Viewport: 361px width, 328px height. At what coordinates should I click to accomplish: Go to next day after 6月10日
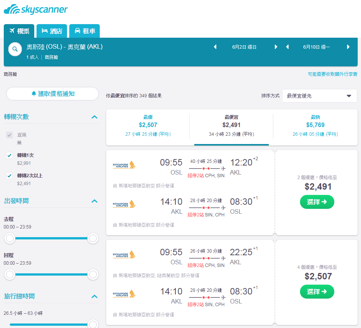(x=348, y=47)
